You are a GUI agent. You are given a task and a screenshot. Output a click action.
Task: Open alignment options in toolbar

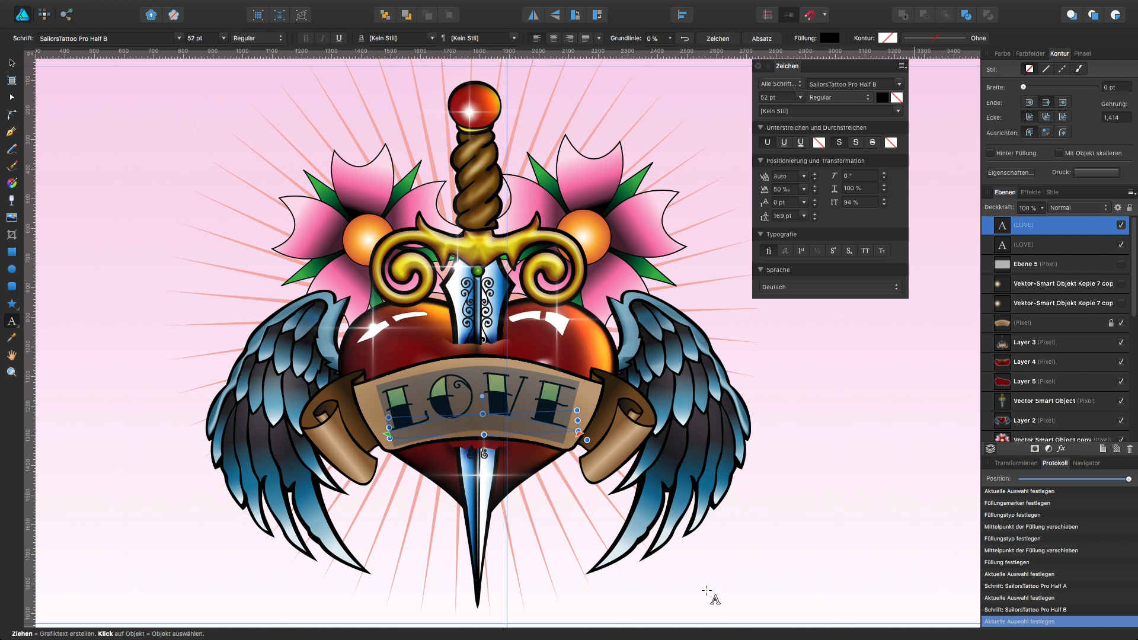point(682,15)
